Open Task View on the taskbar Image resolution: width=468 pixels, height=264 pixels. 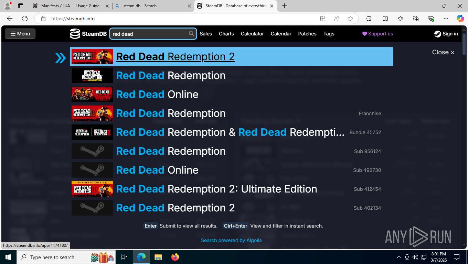point(124,257)
